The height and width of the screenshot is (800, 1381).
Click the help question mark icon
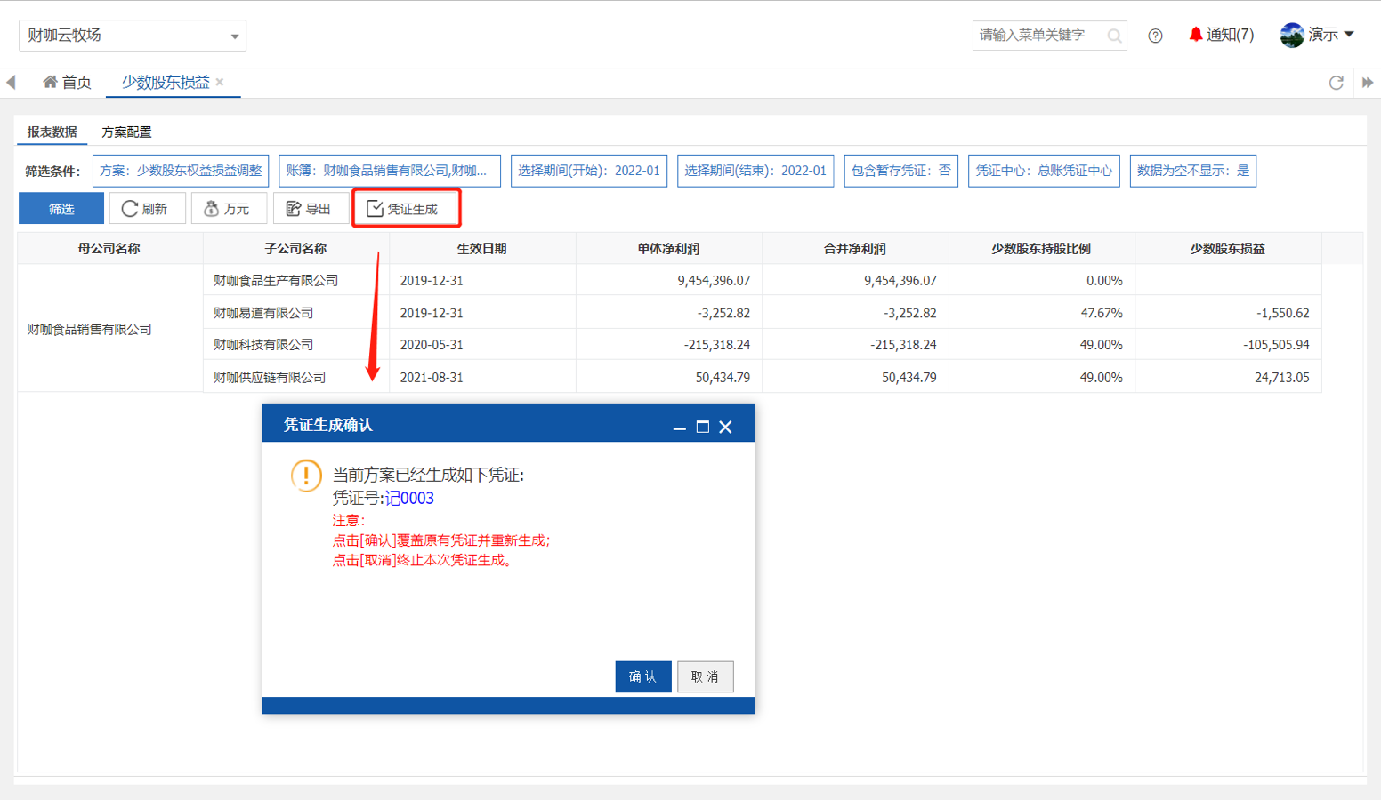tap(1155, 36)
